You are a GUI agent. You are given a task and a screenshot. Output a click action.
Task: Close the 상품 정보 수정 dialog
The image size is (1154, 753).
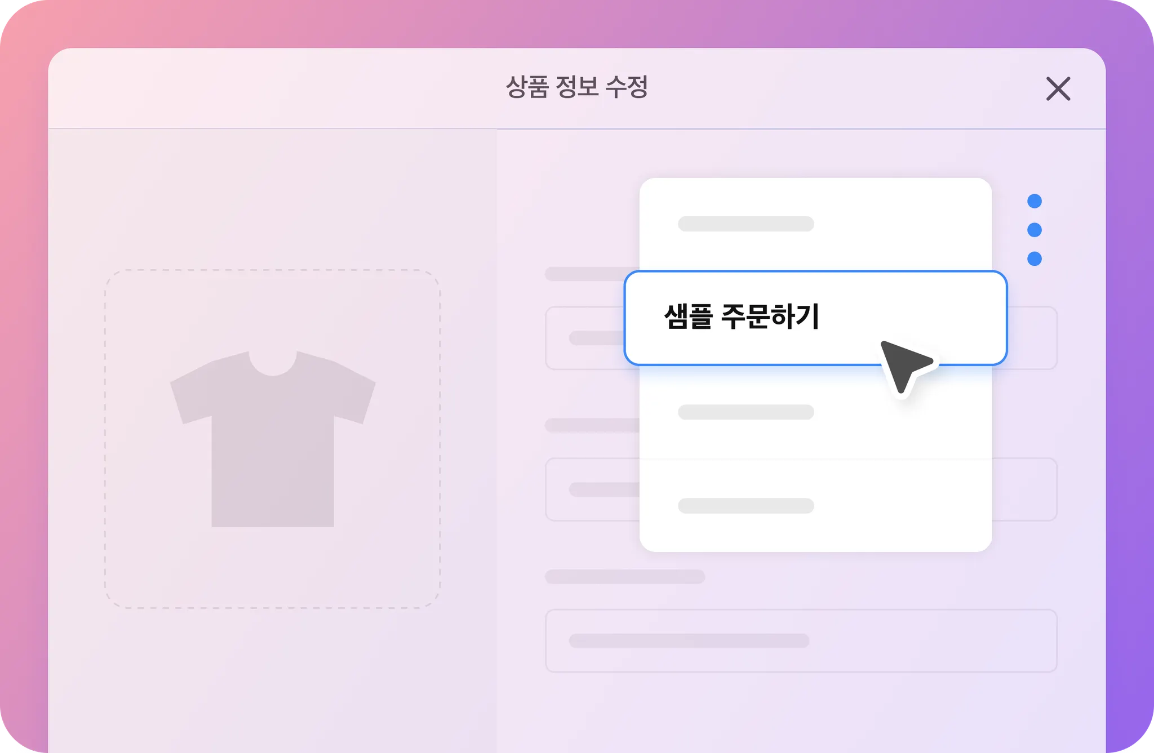(1058, 88)
